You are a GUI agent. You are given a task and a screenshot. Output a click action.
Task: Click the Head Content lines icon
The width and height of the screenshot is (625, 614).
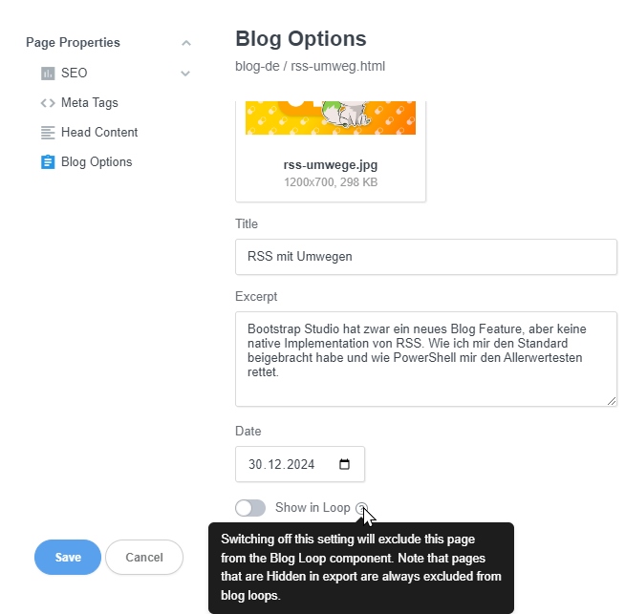point(48,133)
